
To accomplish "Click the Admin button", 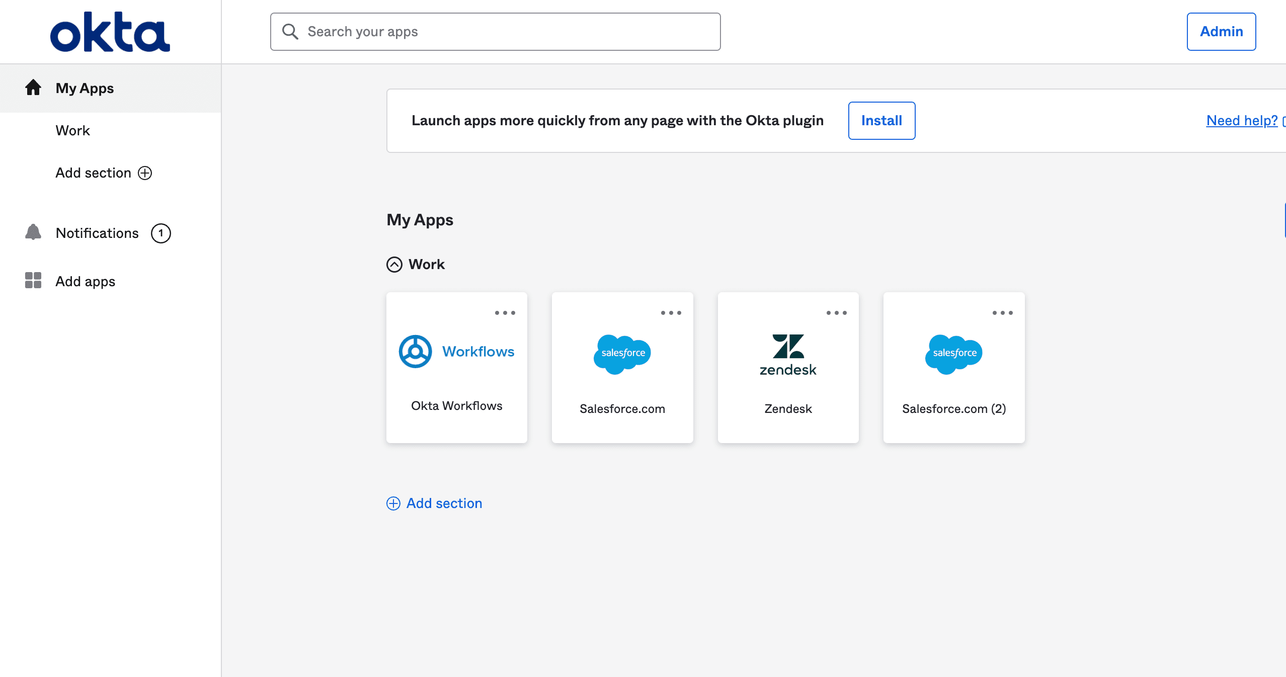I will [x=1221, y=31].
